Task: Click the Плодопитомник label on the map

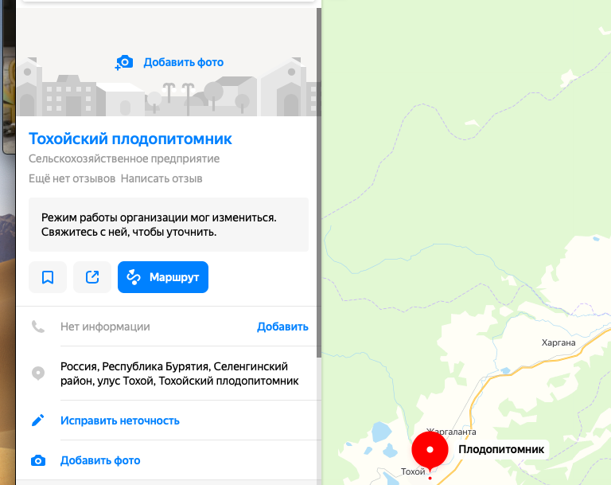Action: (x=501, y=449)
